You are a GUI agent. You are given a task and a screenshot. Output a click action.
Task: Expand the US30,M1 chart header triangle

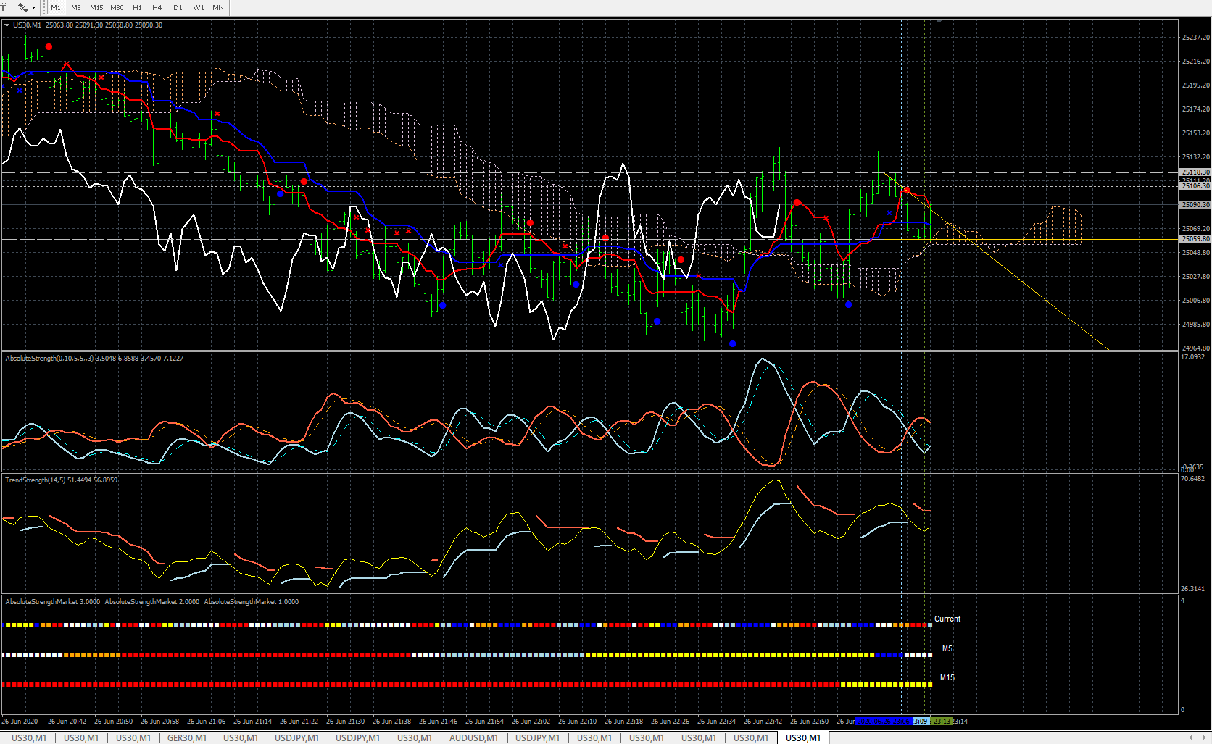coord(7,25)
